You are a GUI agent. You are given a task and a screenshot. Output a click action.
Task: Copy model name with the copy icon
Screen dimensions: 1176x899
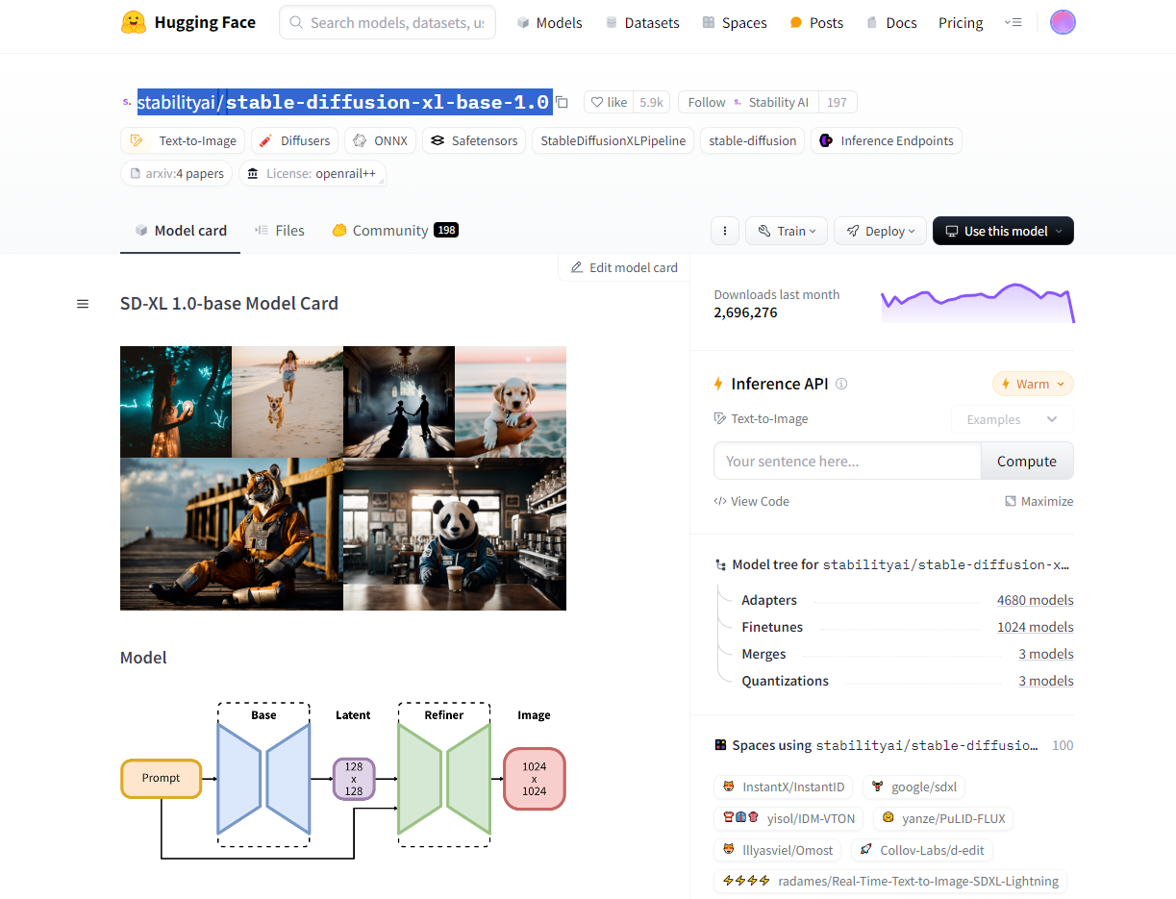pyautogui.click(x=563, y=102)
